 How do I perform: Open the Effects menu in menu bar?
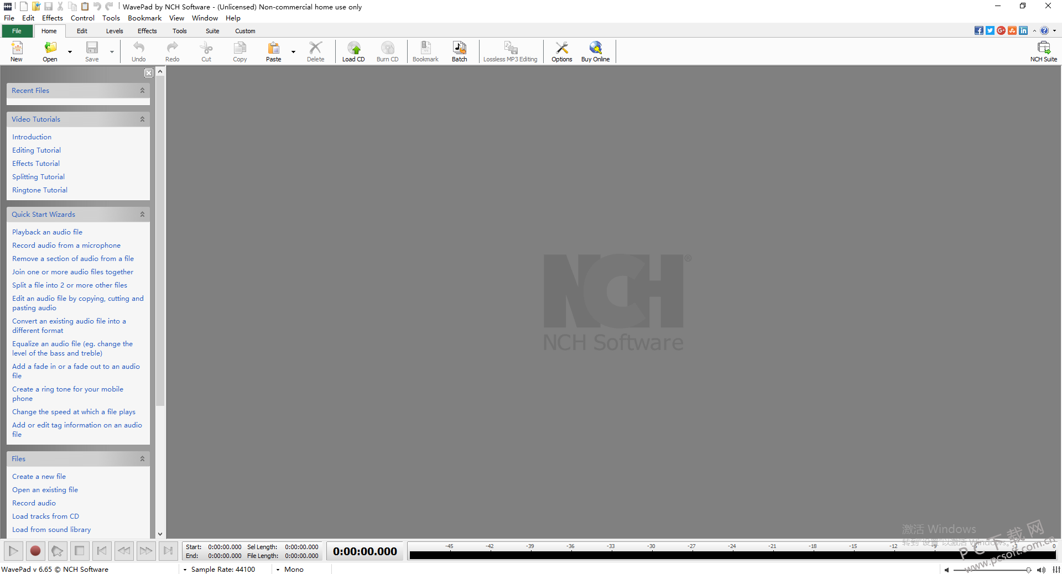53,18
